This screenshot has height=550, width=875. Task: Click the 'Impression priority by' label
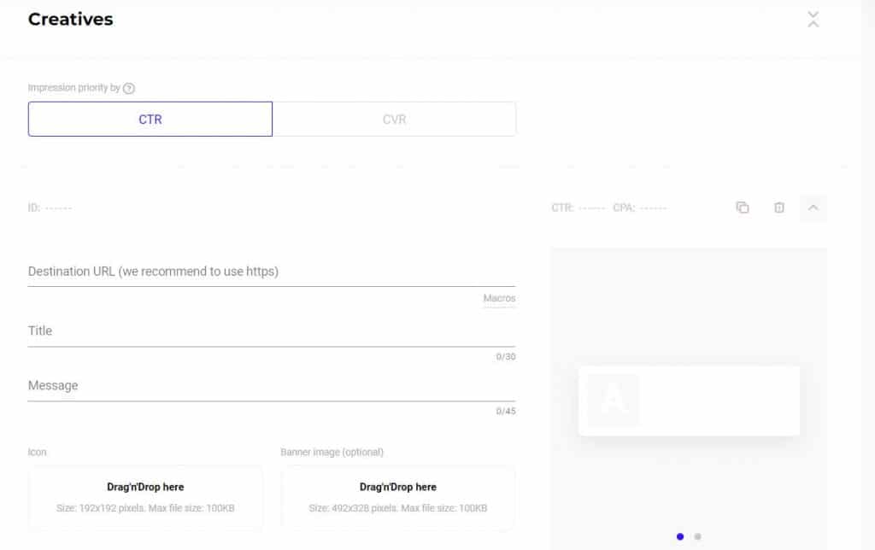pyautogui.click(x=74, y=88)
